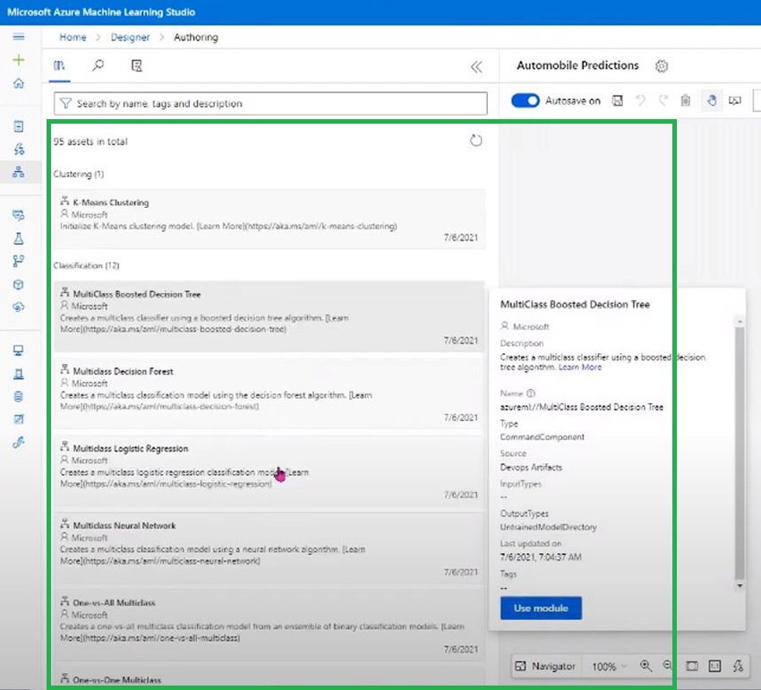761x690 pixels.
Task: Click Designer in the breadcrumb
Action: coord(130,38)
